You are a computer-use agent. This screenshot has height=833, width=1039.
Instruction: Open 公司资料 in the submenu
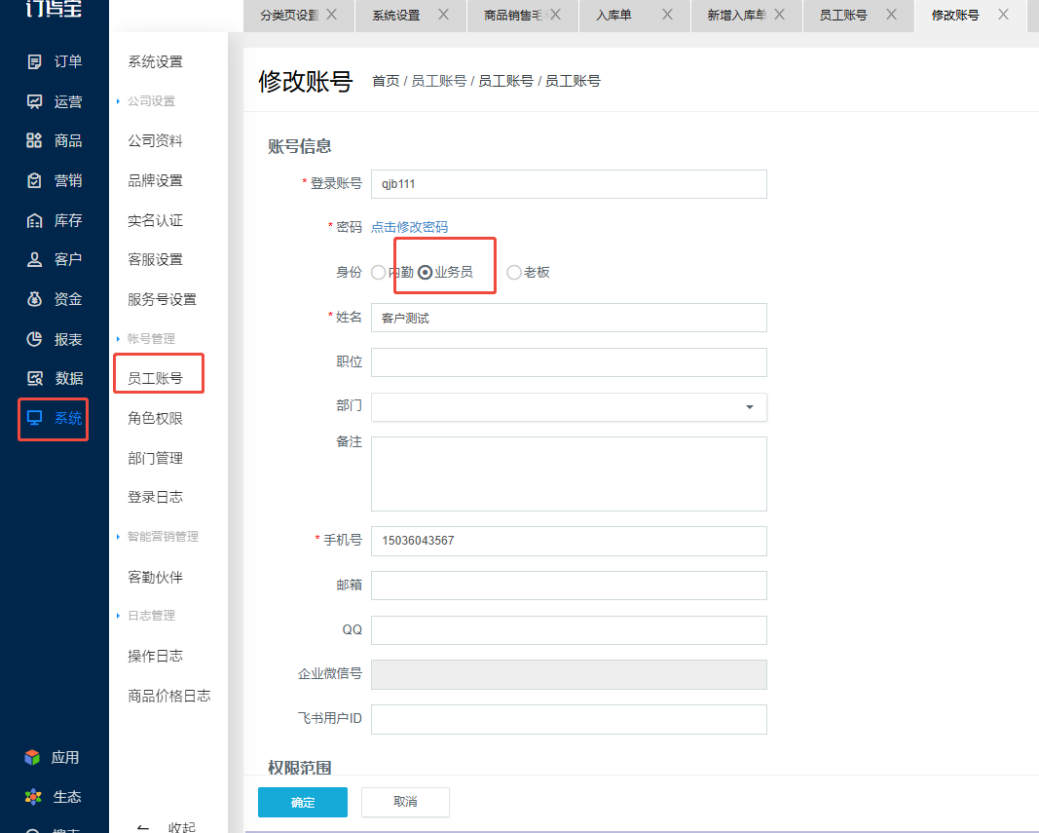(x=155, y=140)
